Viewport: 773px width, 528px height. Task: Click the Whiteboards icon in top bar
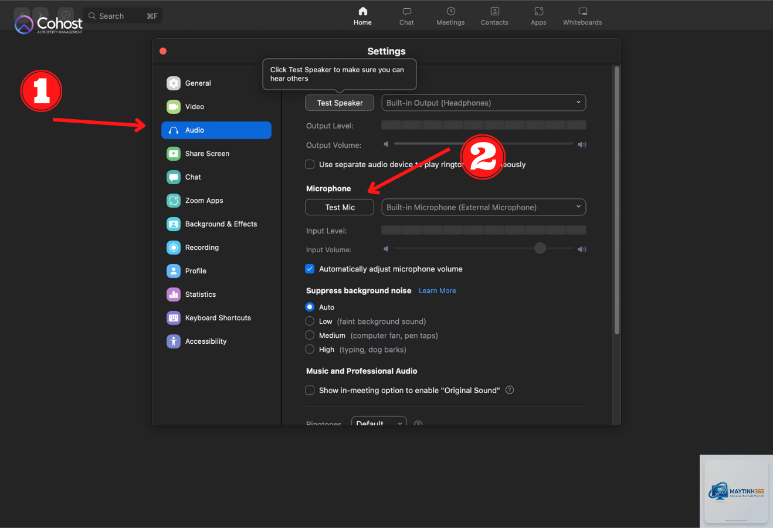click(583, 11)
